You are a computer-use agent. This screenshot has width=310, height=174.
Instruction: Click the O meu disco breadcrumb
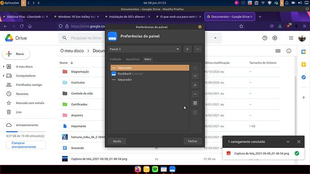click(x=72, y=51)
